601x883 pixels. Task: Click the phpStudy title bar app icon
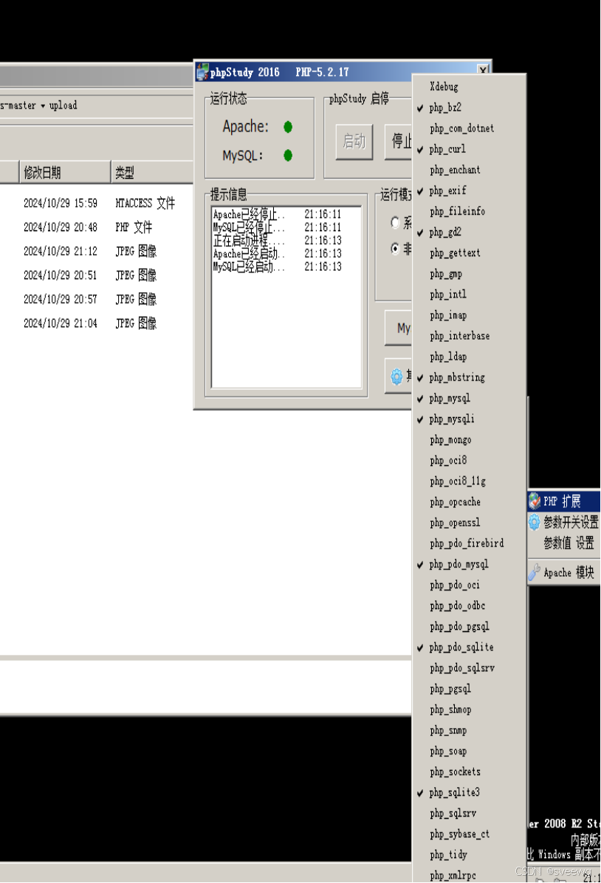click(202, 72)
